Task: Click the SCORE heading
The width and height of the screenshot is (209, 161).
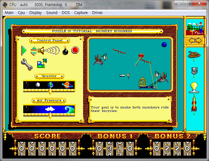Action: tap(47, 136)
